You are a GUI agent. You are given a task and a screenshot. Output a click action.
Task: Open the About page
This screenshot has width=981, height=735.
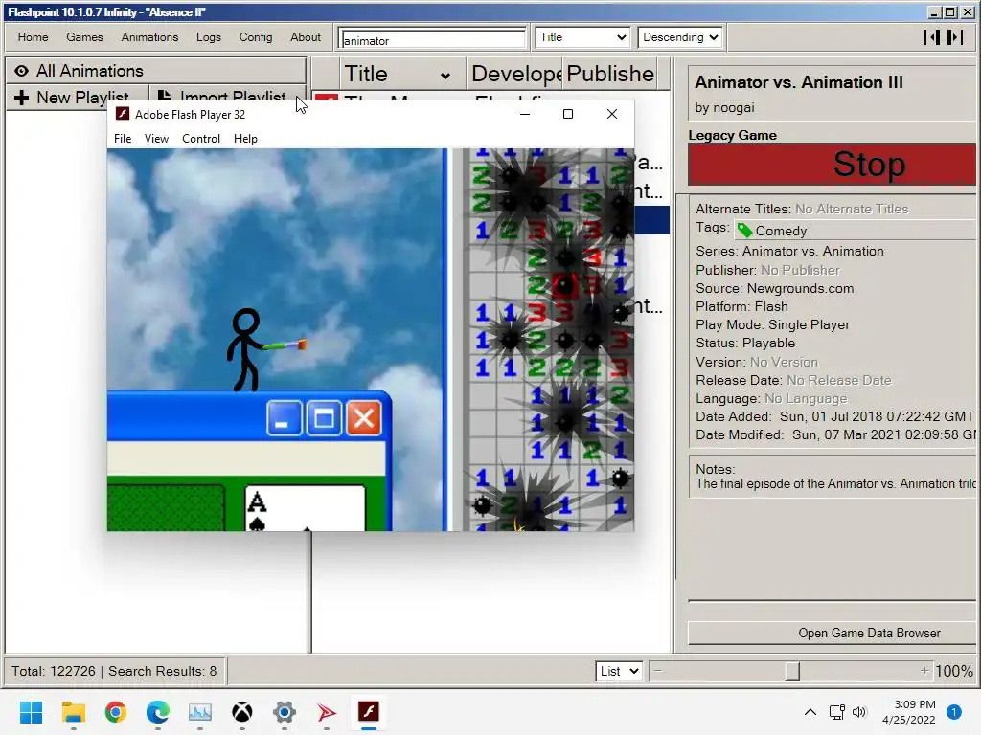(306, 37)
